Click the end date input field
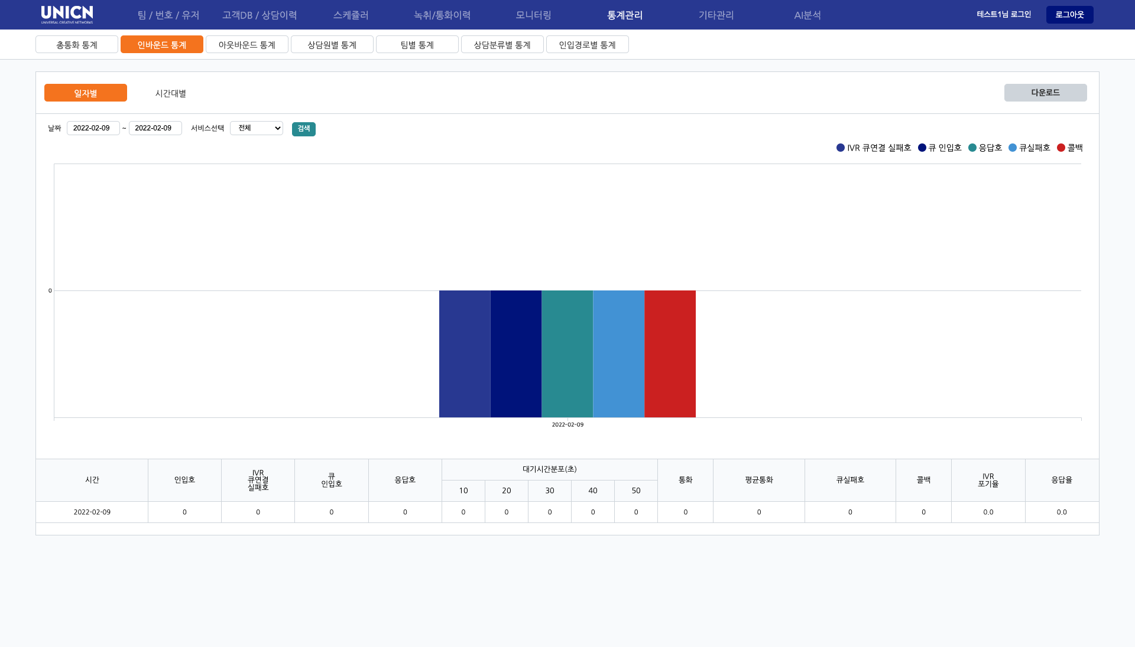 pos(155,128)
